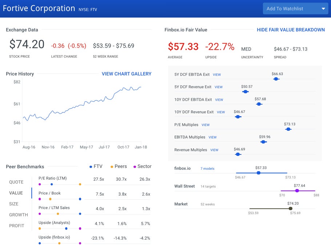Screen dimensions: 331x251
Task: View the EBITDA Multiples model
Action: click(x=212, y=137)
